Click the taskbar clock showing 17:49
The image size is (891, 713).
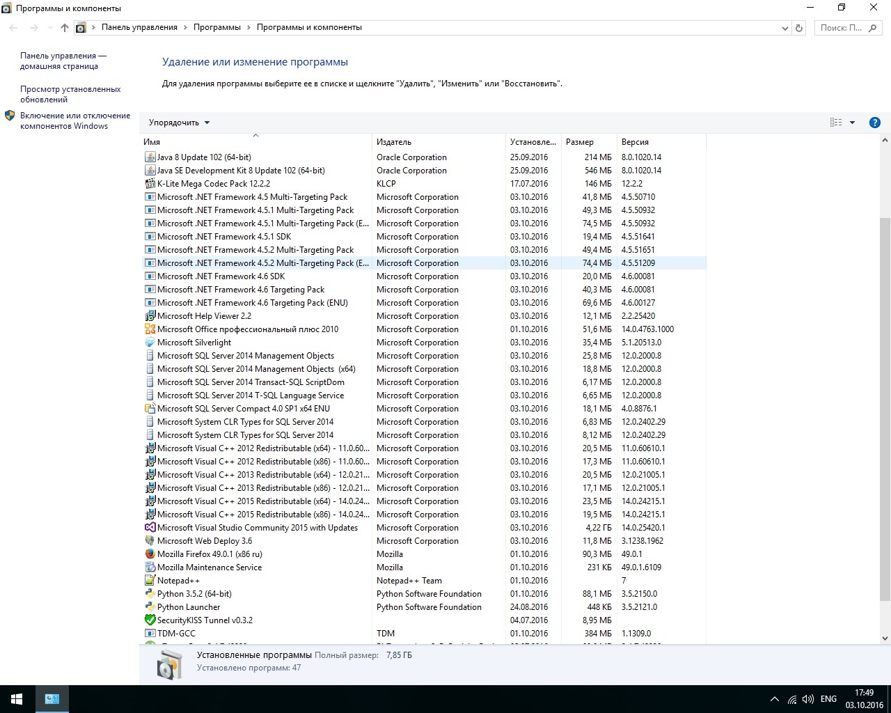point(864,699)
